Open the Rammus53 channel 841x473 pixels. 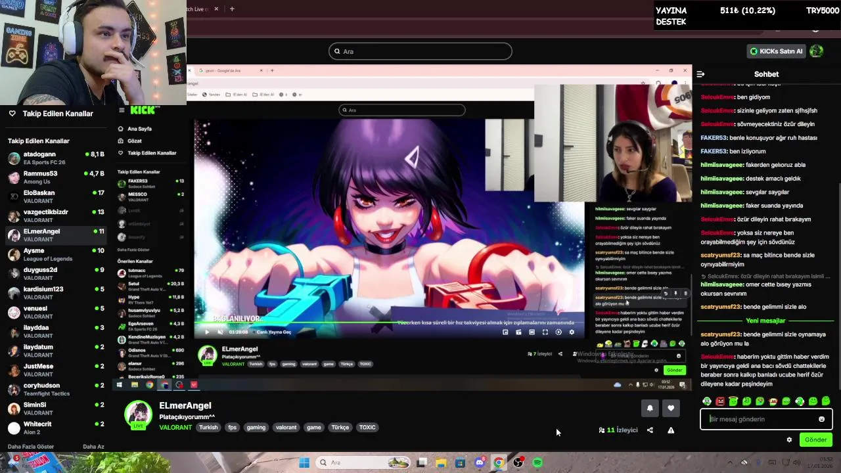(x=56, y=177)
